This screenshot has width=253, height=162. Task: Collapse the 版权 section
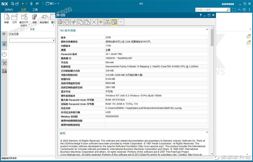click(207, 132)
